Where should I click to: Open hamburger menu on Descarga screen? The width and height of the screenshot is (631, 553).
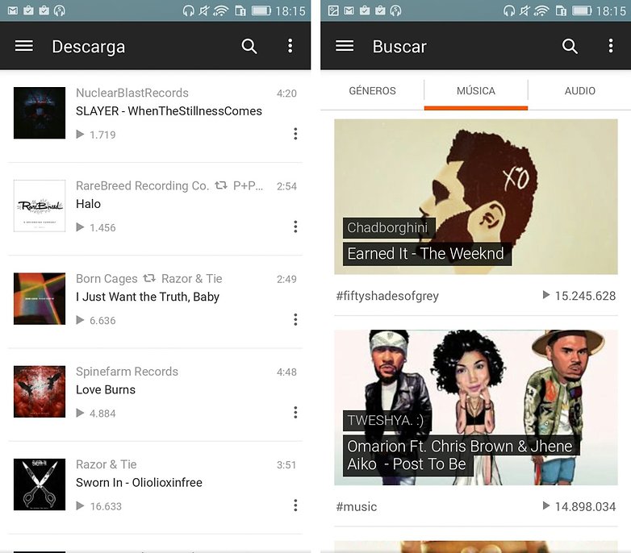[24, 46]
